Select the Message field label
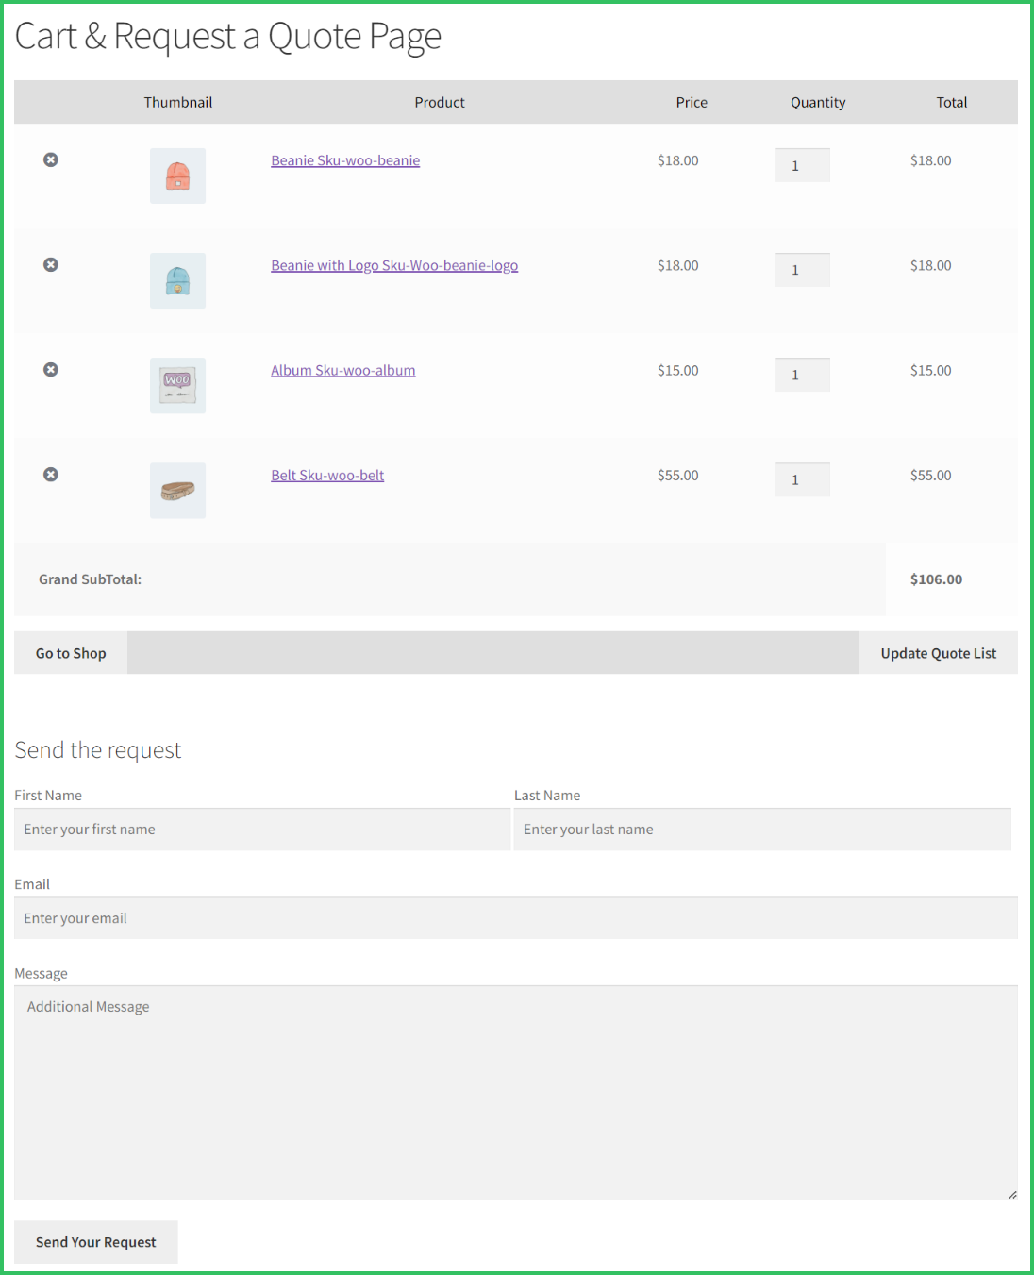Screen dimensions: 1034x1275 pyautogui.click(x=42, y=973)
